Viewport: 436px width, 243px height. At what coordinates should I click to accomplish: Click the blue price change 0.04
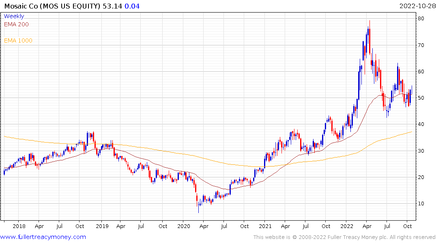click(132, 6)
